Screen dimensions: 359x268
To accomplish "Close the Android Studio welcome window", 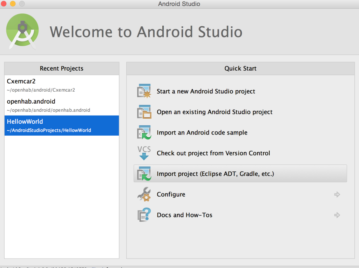I will (x=4, y=4).
